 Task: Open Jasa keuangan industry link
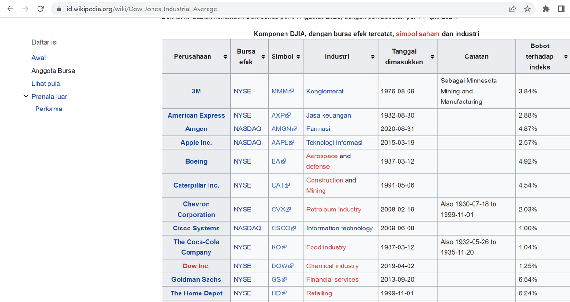pos(329,116)
